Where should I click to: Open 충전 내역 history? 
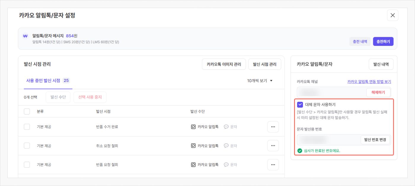point(360,42)
